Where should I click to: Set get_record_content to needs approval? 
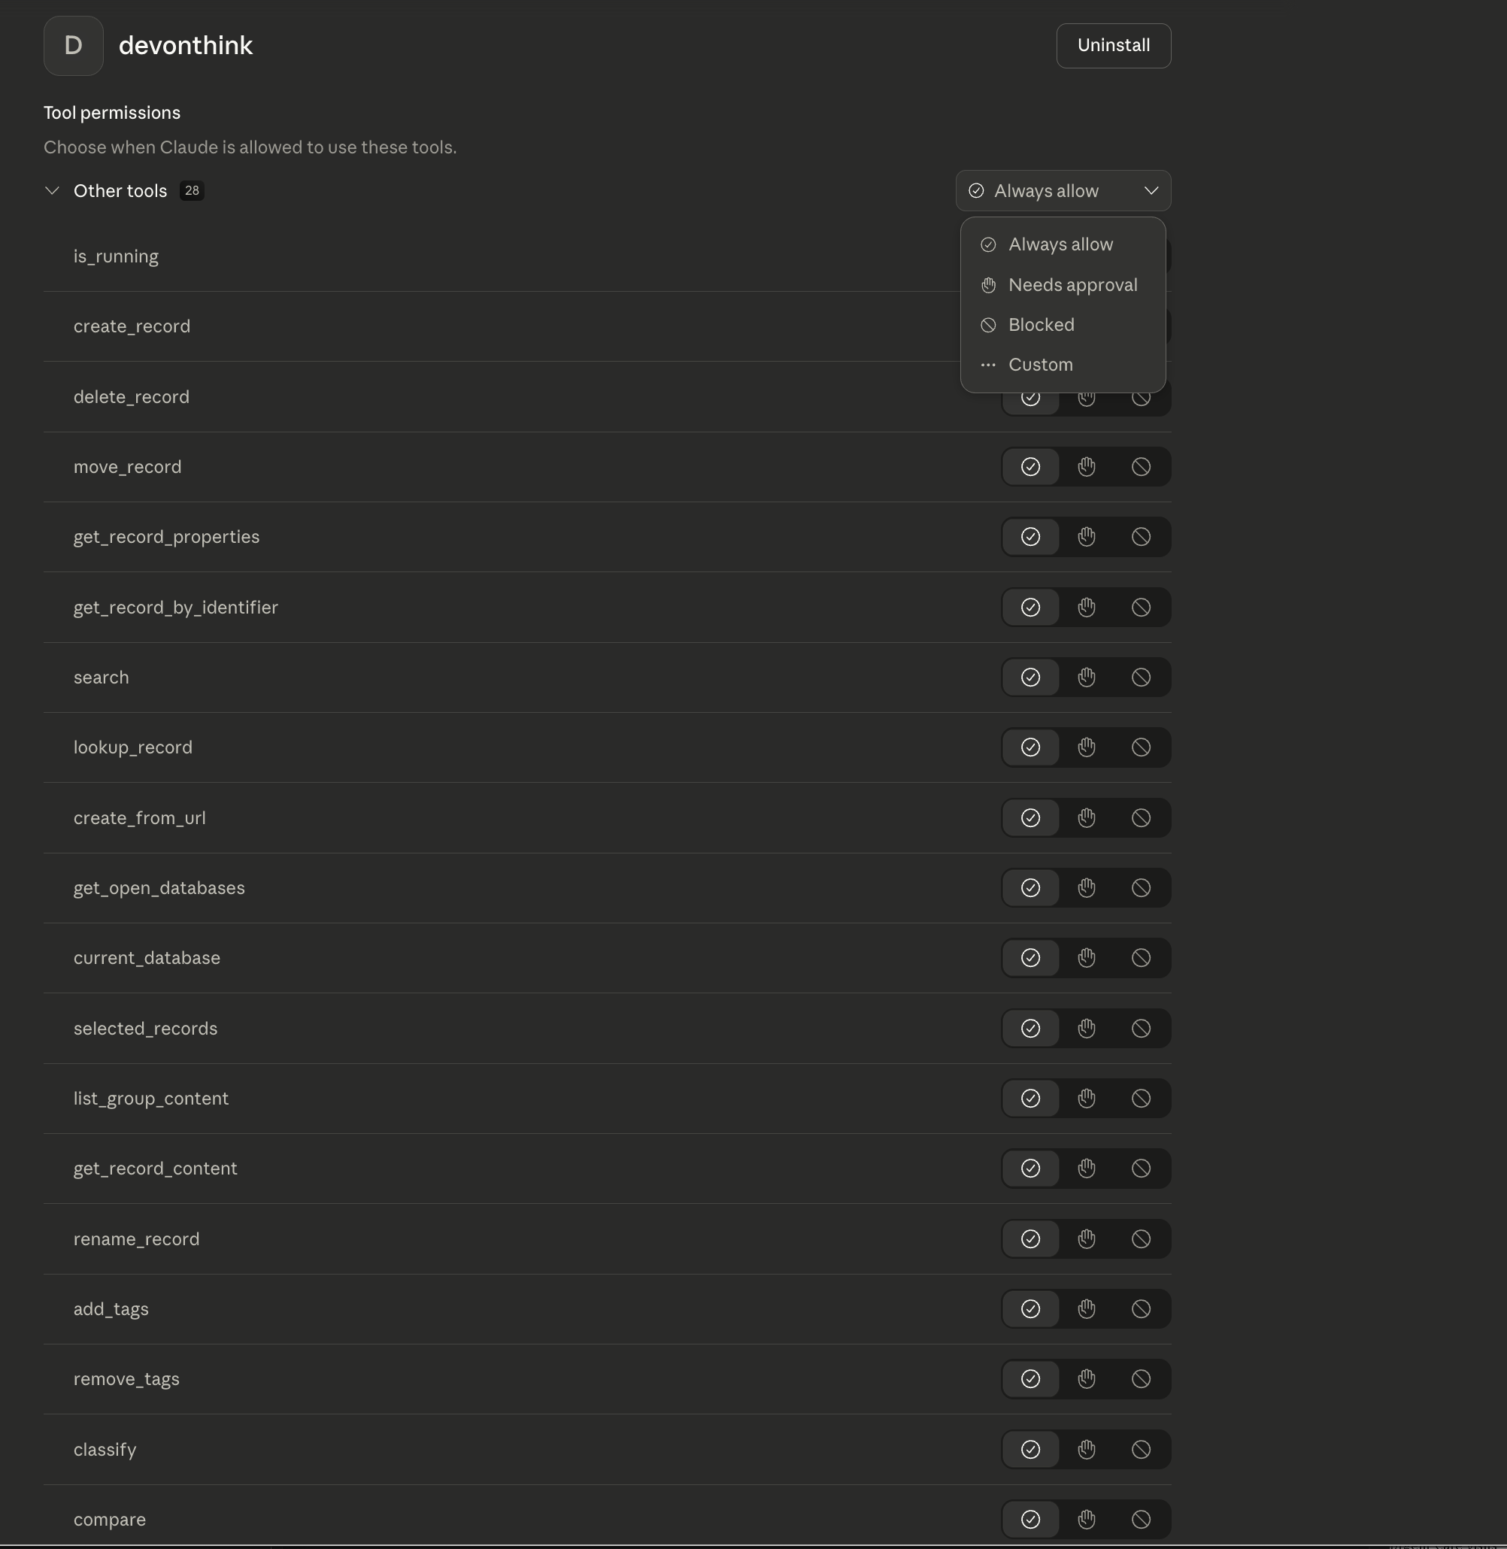(x=1086, y=1169)
